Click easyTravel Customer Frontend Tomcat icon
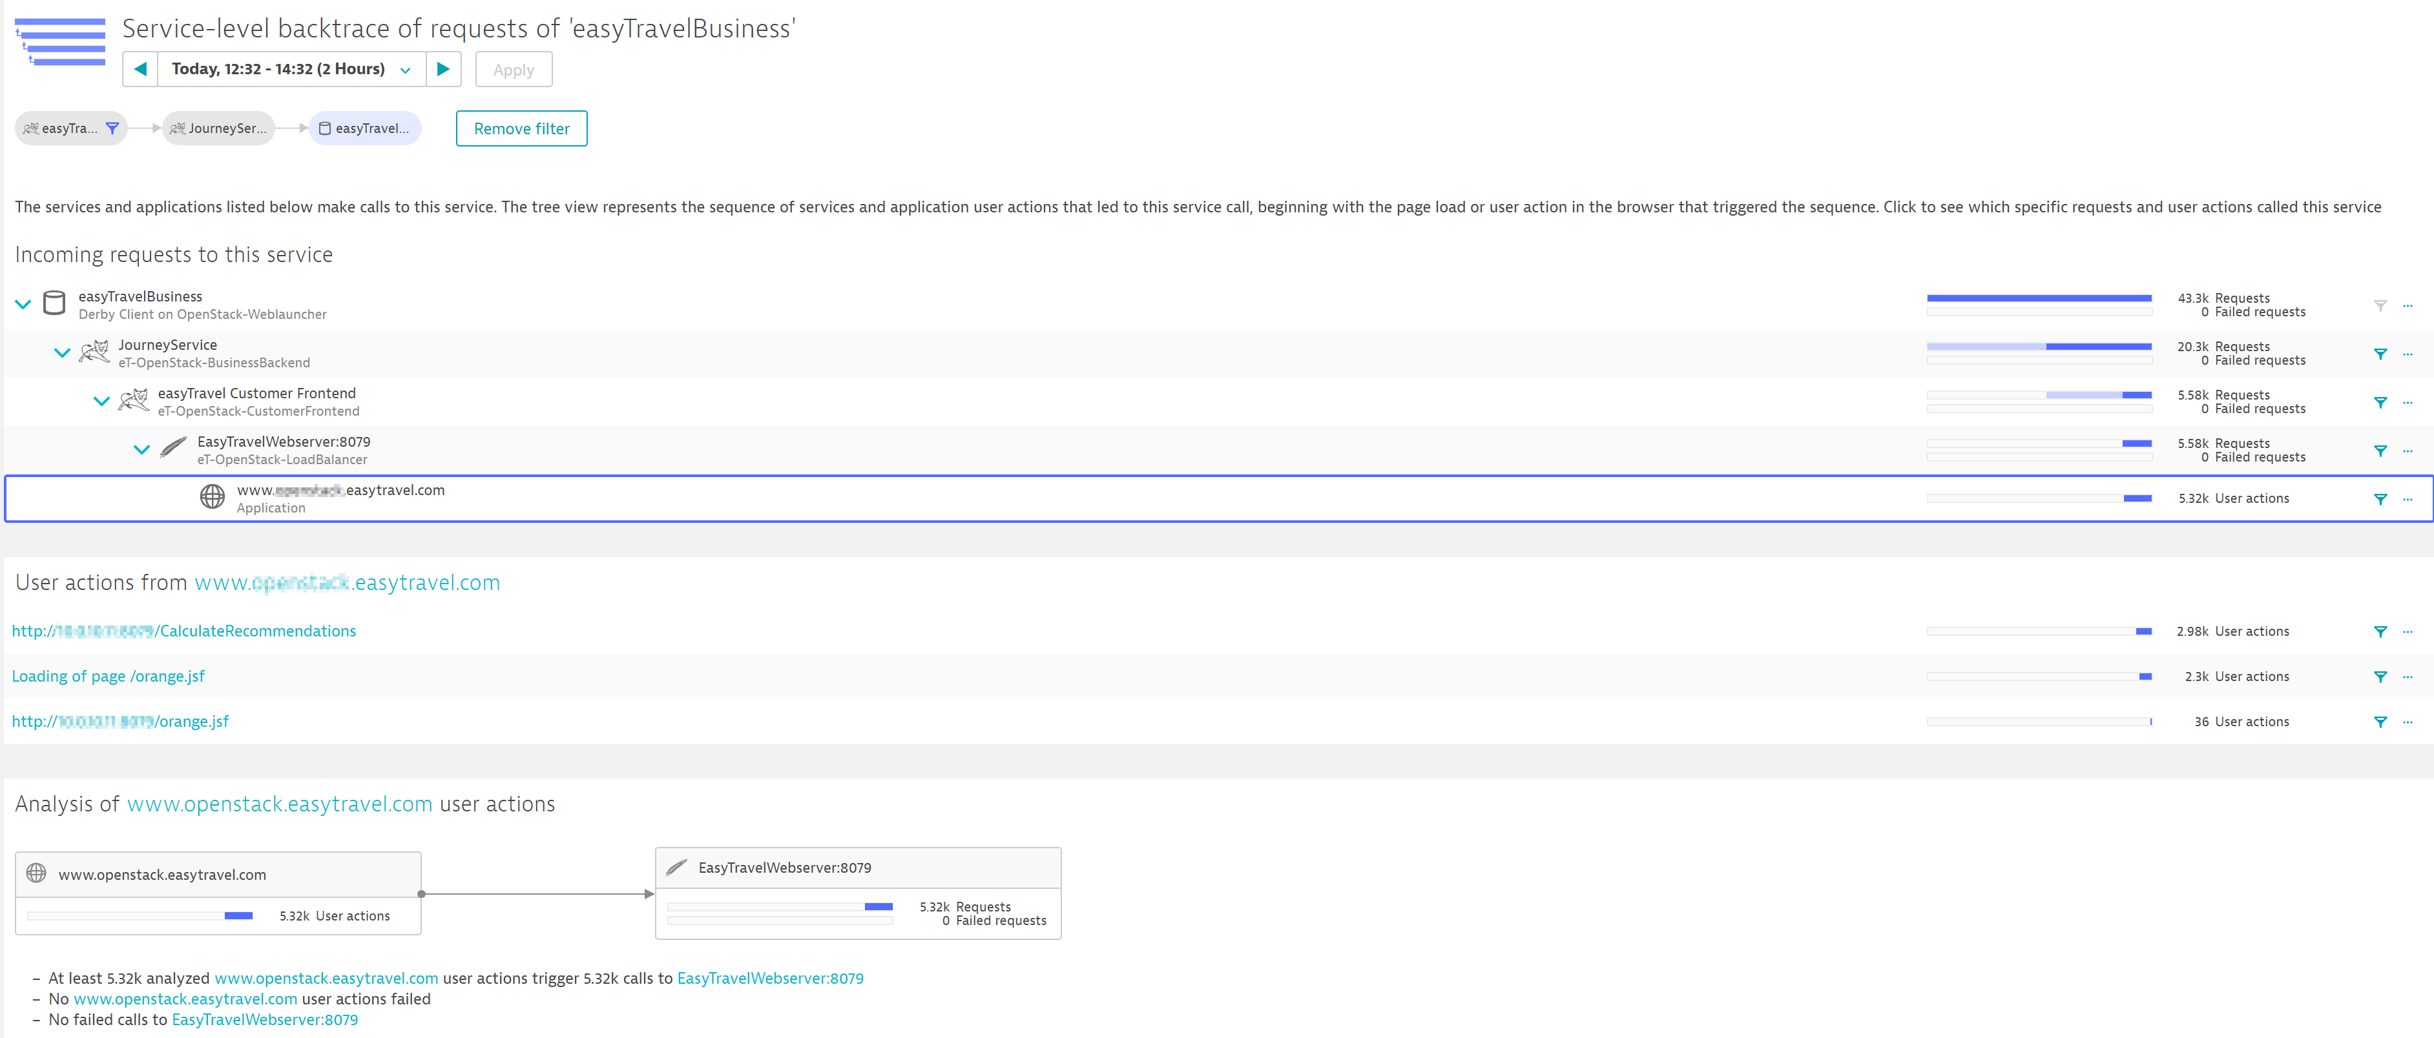 [133, 400]
